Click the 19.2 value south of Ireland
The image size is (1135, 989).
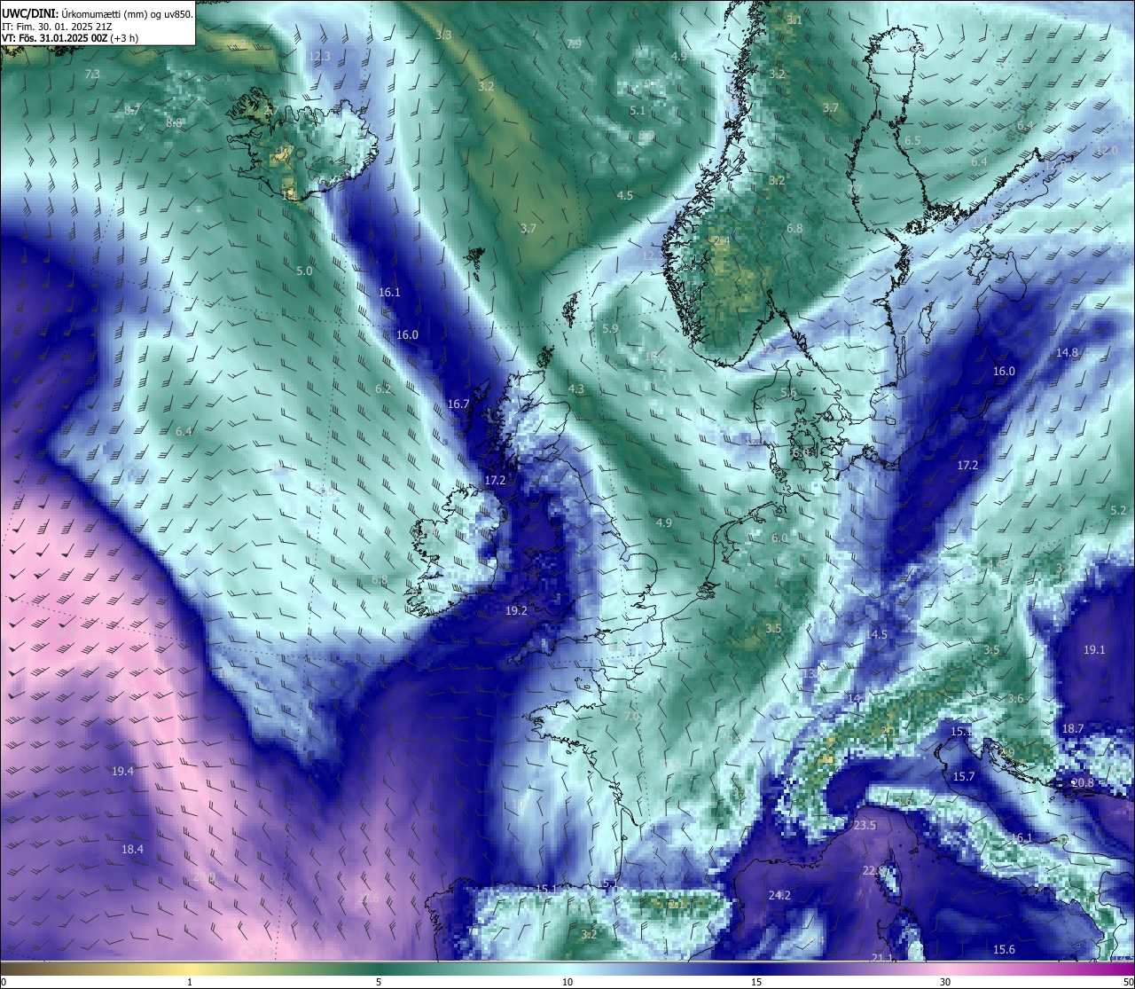click(x=516, y=610)
